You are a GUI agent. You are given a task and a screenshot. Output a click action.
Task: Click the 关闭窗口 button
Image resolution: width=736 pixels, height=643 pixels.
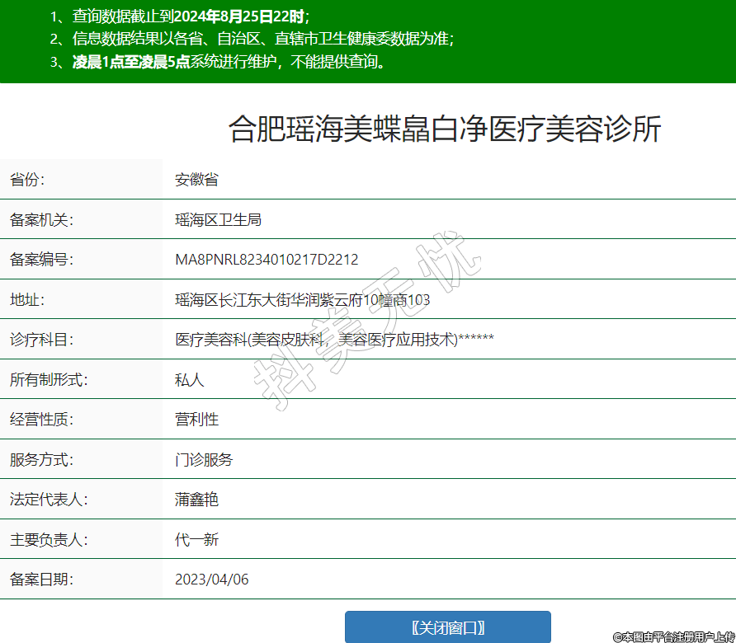447,627
